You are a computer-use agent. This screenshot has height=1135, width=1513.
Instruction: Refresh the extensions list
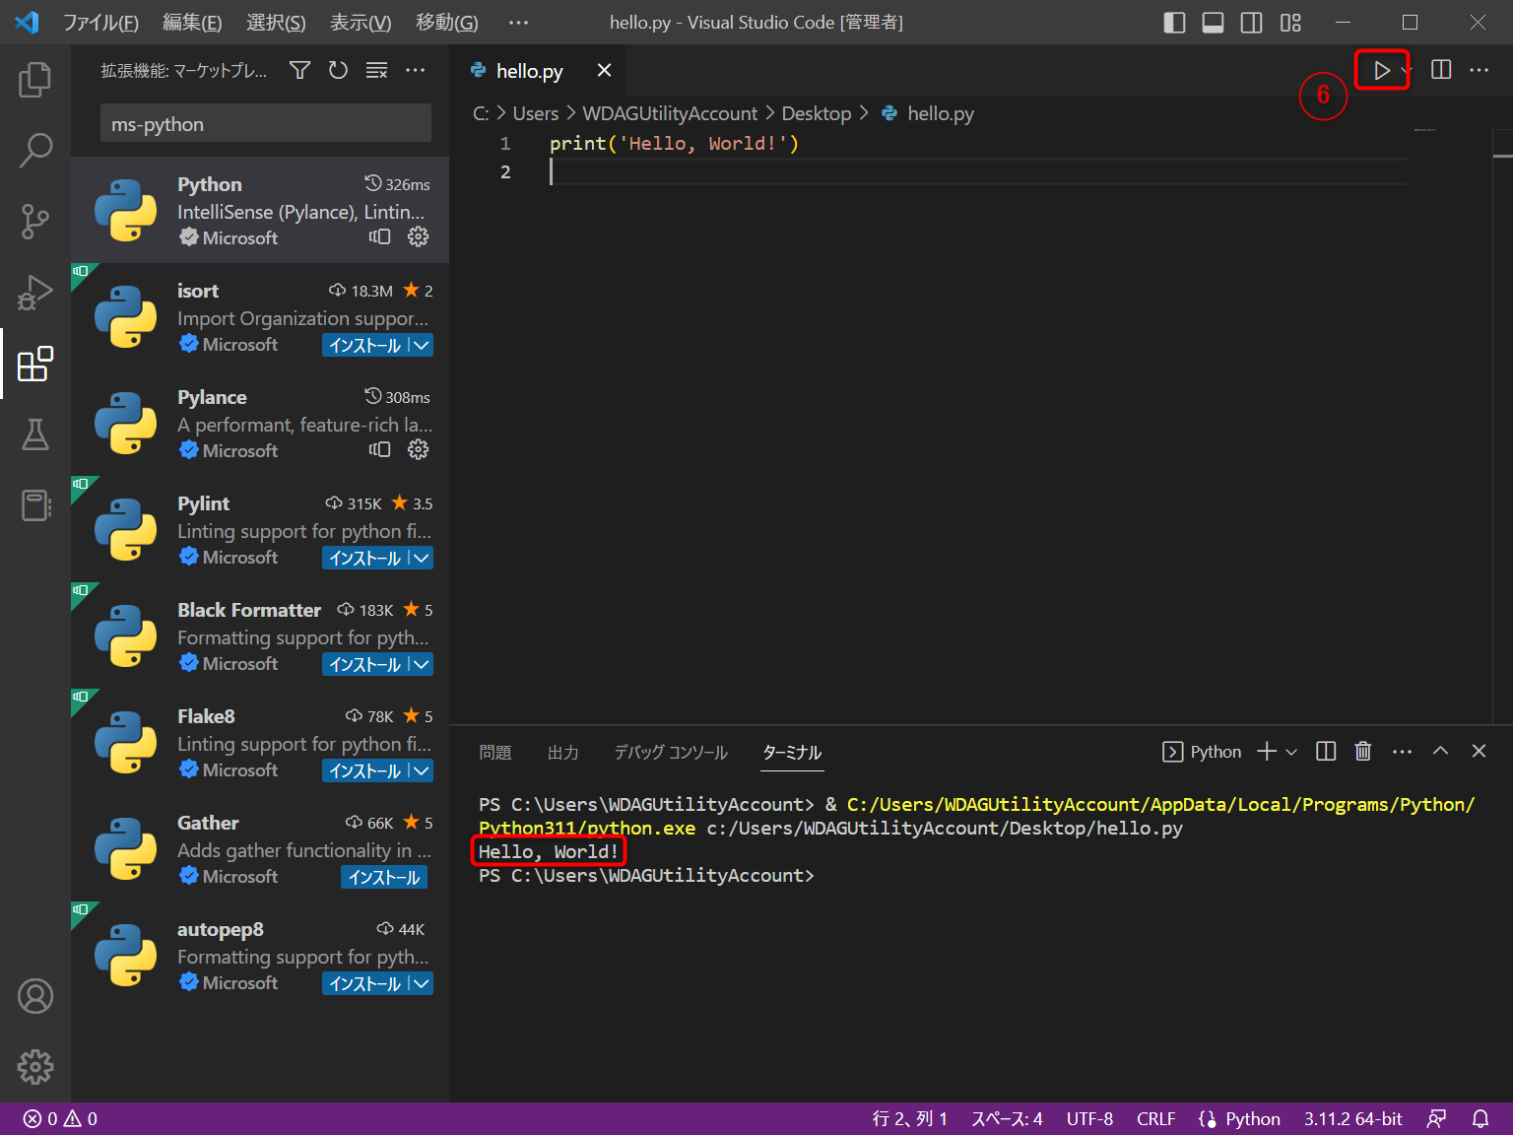(338, 70)
